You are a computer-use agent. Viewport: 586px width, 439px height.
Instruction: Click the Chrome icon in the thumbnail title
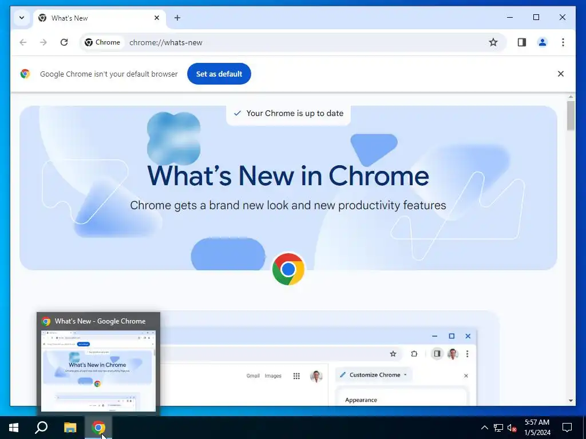[46, 321]
